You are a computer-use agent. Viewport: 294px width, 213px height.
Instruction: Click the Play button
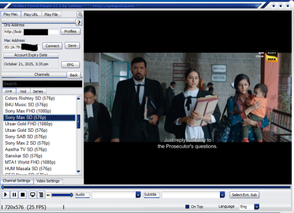[6, 195]
